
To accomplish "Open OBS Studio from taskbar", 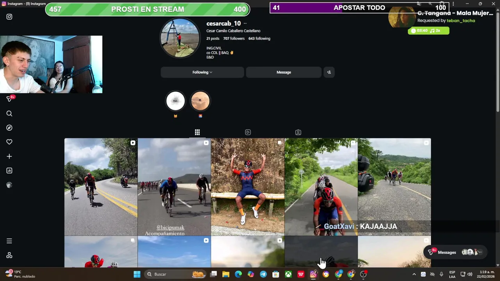I will (363, 274).
